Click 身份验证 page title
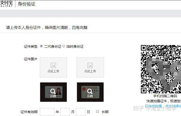181x116 pixels. coord(27,4)
